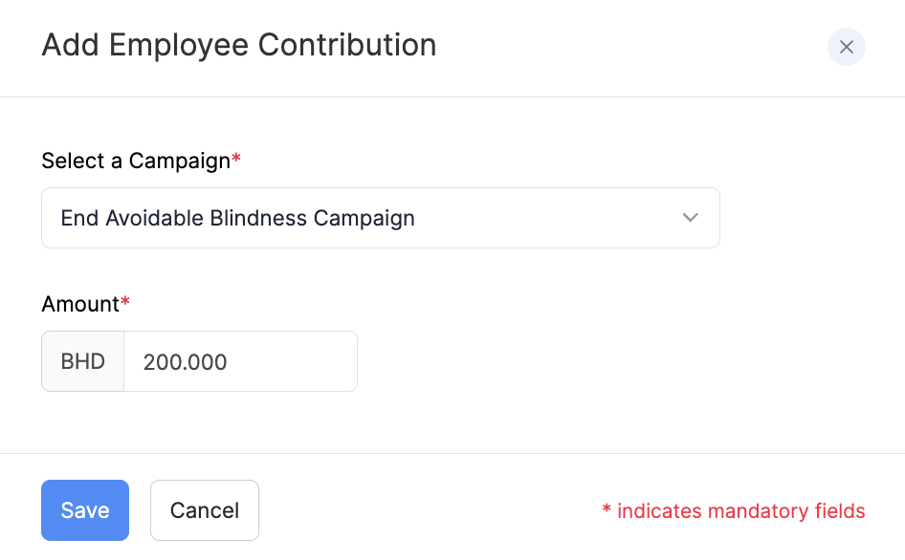
Task: Click empty space inside campaign combo box
Action: [x=545, y=218]
